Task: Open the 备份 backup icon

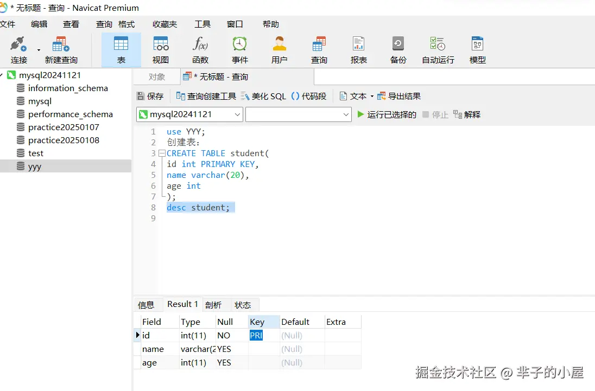Action: tap(398, 50)
